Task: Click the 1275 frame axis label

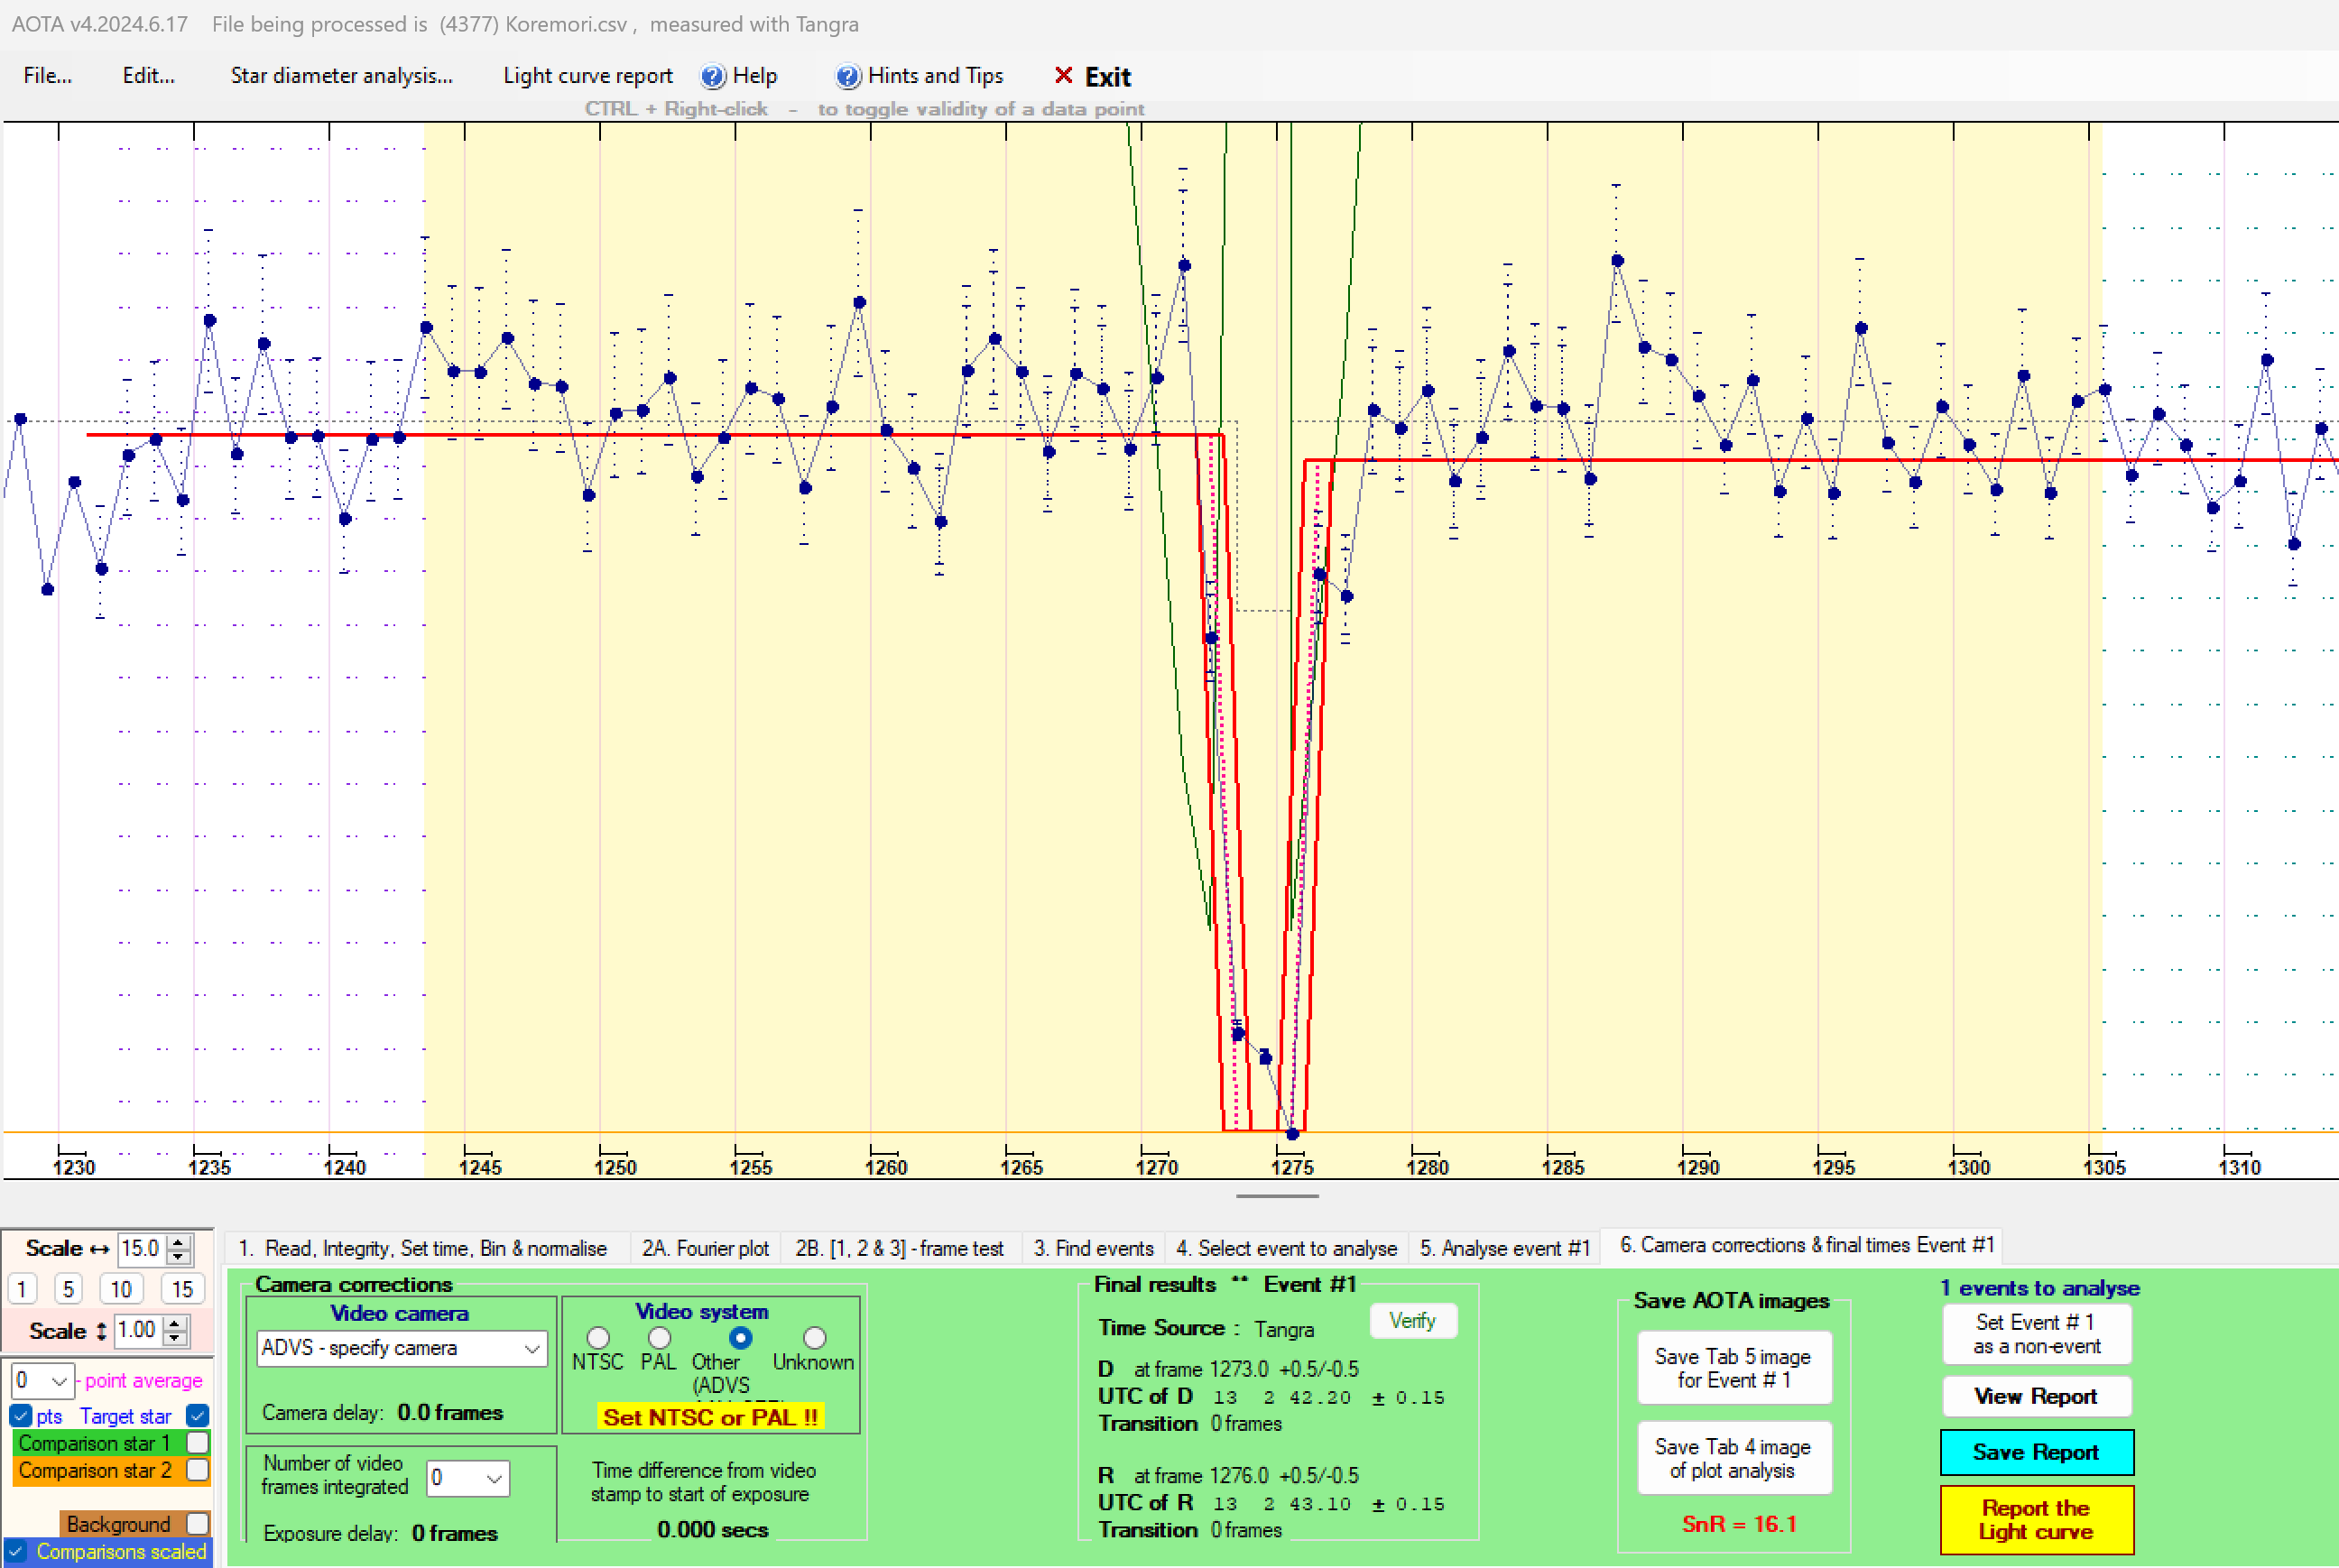Action: coord(1292,1167)
